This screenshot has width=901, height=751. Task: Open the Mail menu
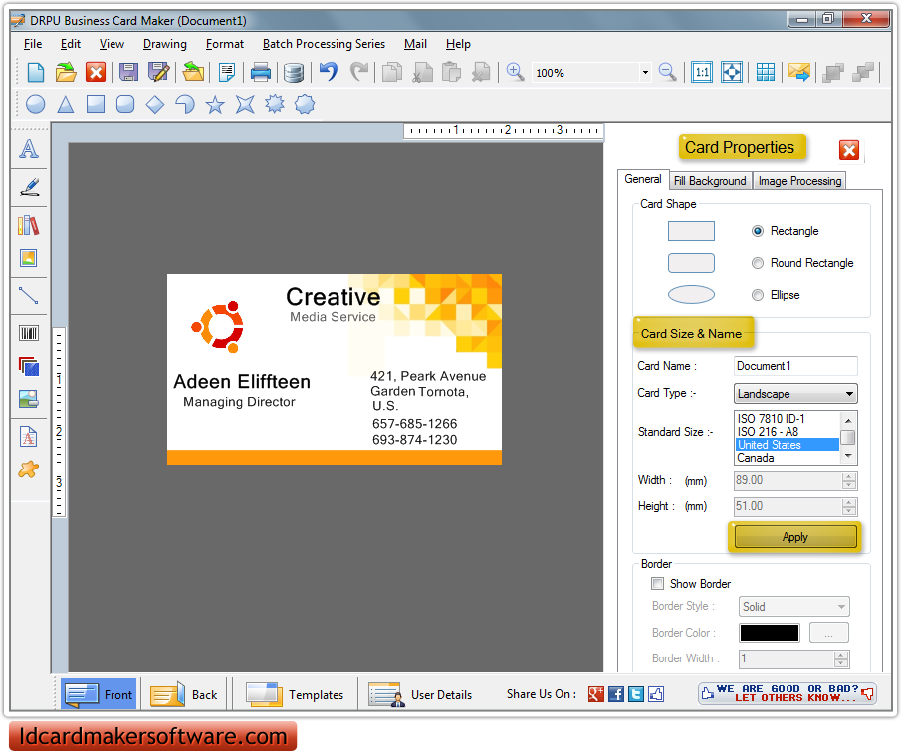pos(415,44)
